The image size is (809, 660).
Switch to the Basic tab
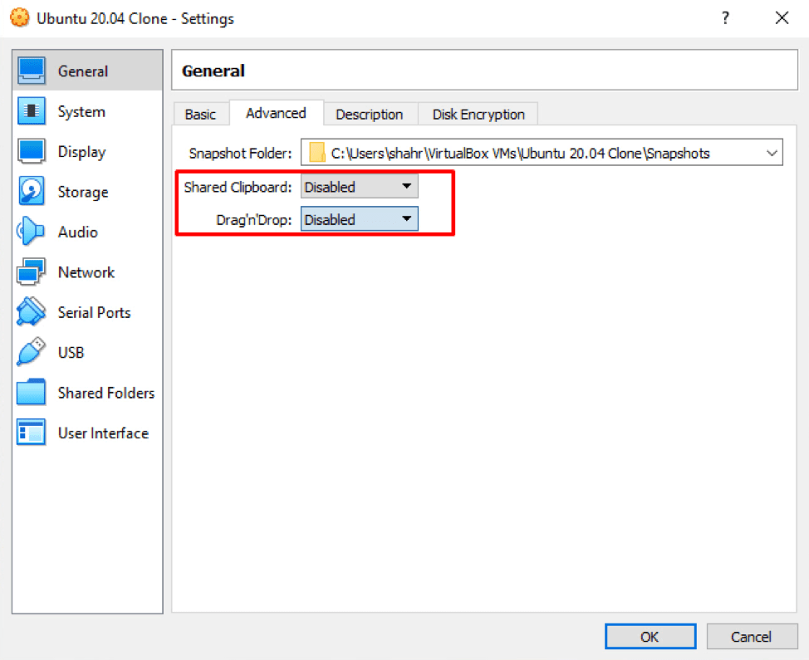point(201,114)
